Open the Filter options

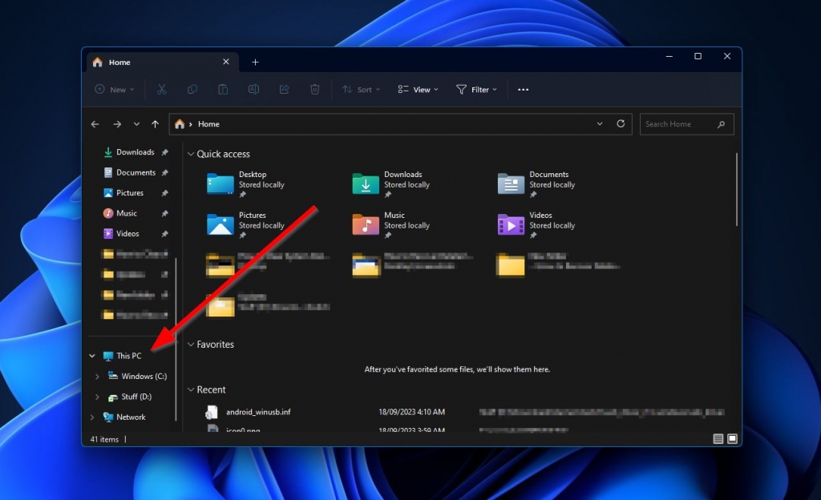click(476, 89)
